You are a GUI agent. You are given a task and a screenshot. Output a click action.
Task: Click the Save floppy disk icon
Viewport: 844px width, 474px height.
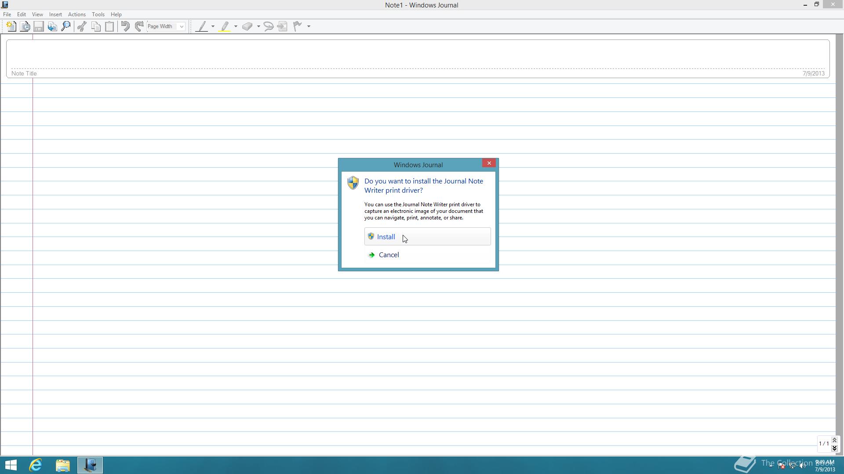coord(39,26)
